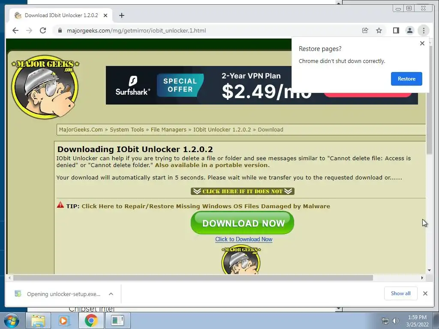439x329 pixels.
Task: Click the horizontal scrollbar right arrow
Action: pos(422,278)
